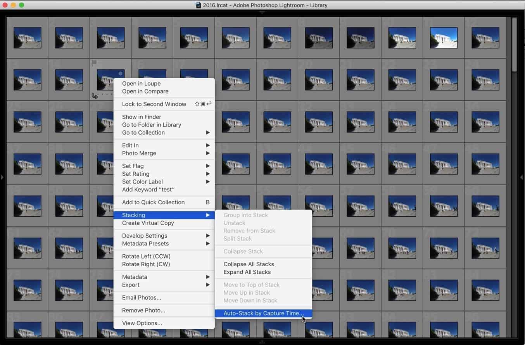Show the top panel using the top edge arrow
Screen dimensions: 525x345
coord(262,12)
